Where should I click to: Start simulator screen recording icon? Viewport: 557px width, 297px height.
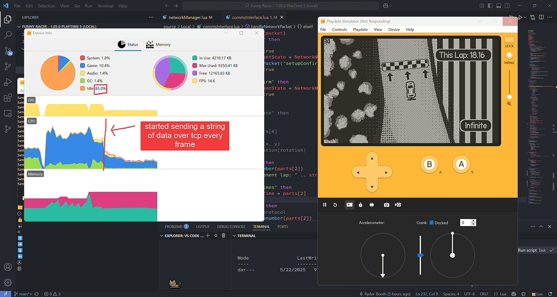coord(398,204)
